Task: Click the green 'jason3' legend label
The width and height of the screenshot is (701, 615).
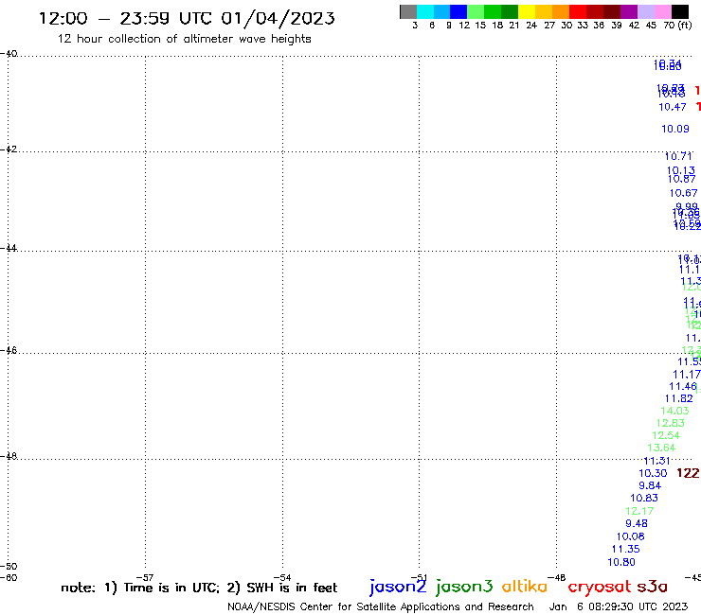Action: tap(464, 587)
